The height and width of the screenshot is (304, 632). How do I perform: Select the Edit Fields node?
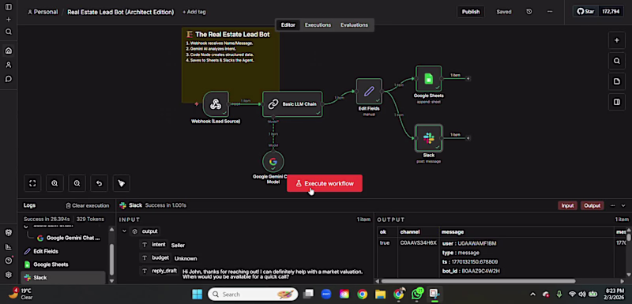pyautogui.click(x=369, y=92)
